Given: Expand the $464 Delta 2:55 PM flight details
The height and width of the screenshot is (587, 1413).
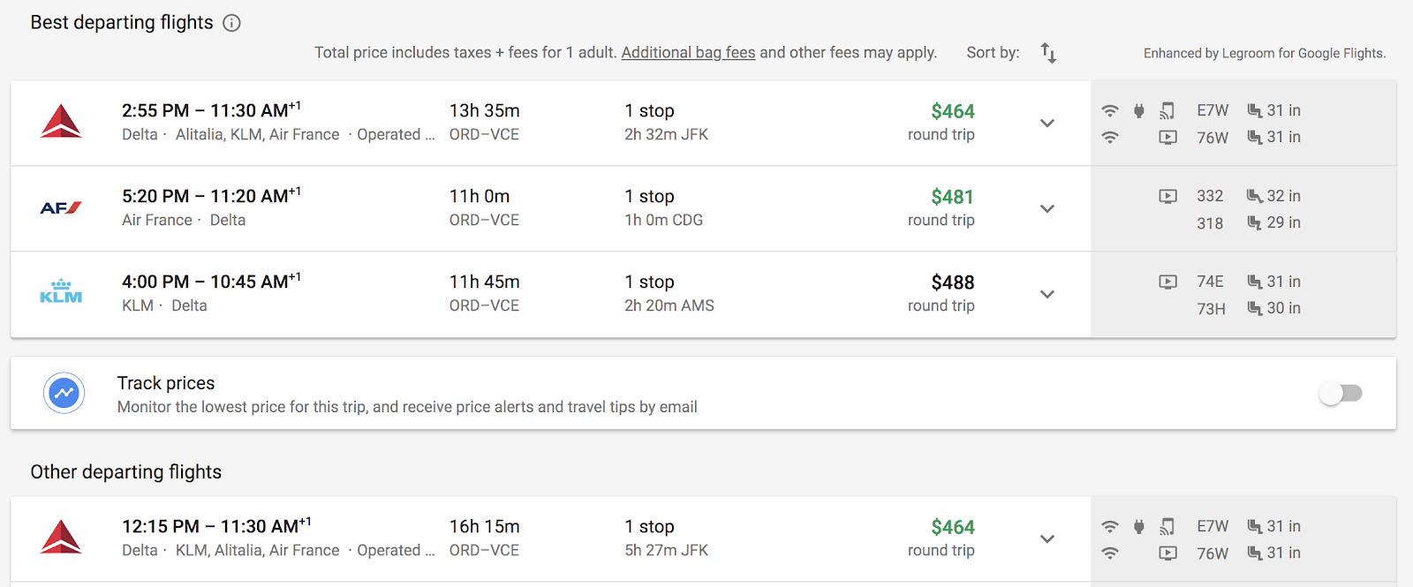Looking at the screenshot, I should pos(1047,123).
